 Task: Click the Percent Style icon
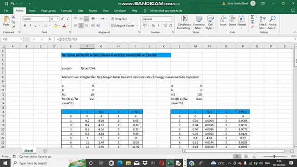(x=154, y=26)
